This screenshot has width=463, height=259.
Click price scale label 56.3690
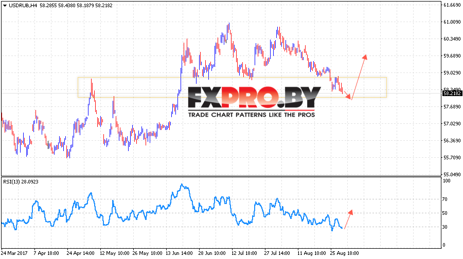point(452,141)
